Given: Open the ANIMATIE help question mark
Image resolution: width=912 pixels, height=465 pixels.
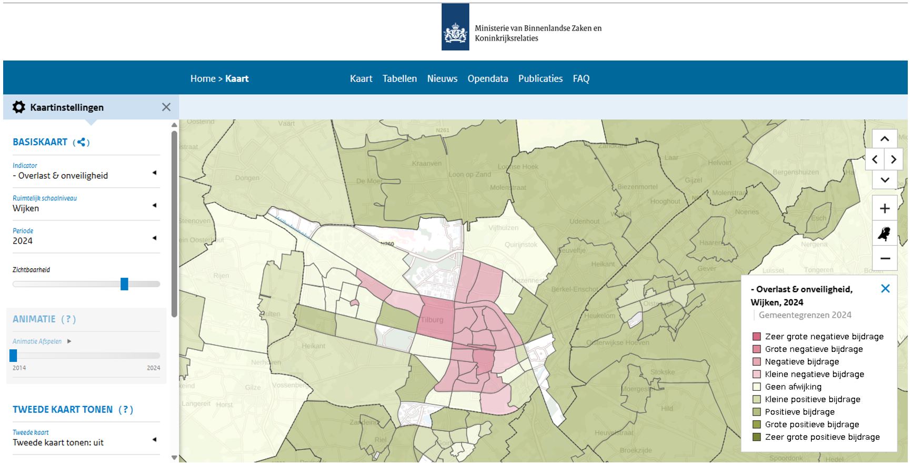Looking at the screenshot, I should point(68,319).
